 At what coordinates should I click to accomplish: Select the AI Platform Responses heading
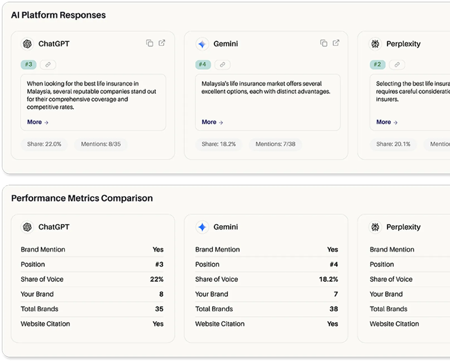pos(58,15)
